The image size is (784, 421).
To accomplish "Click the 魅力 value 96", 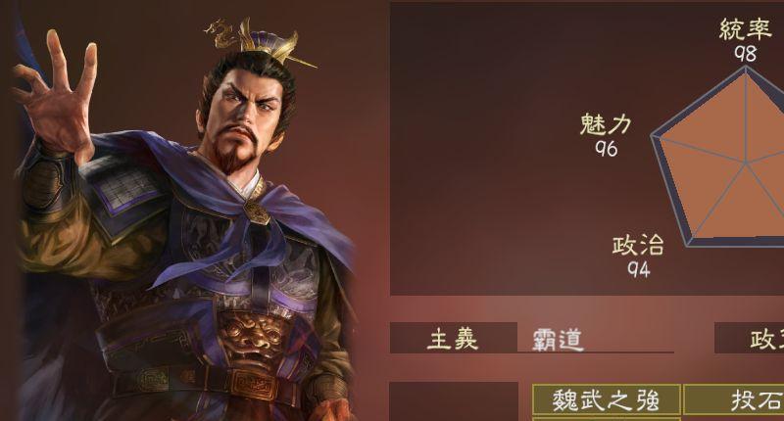I will (606, 149).
